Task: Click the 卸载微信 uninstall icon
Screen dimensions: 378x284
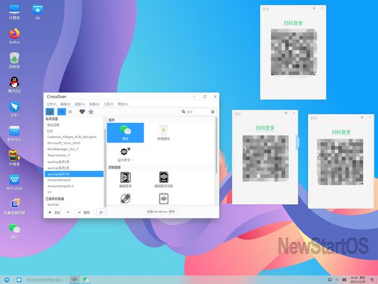Action: pyautogui.click(x=164, y=133)
